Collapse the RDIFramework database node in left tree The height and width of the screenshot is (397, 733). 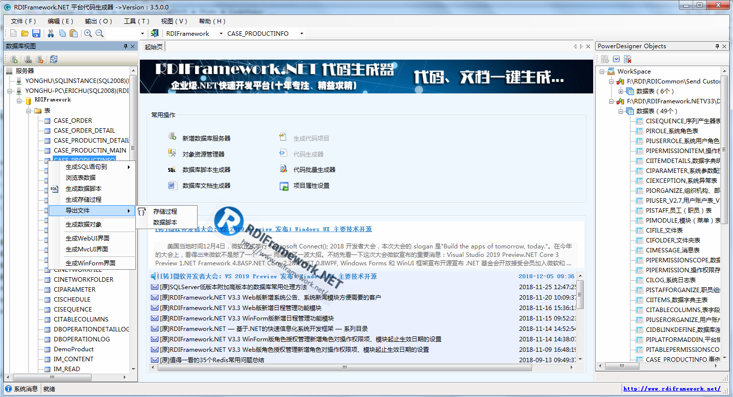click(x=18, y=101)
